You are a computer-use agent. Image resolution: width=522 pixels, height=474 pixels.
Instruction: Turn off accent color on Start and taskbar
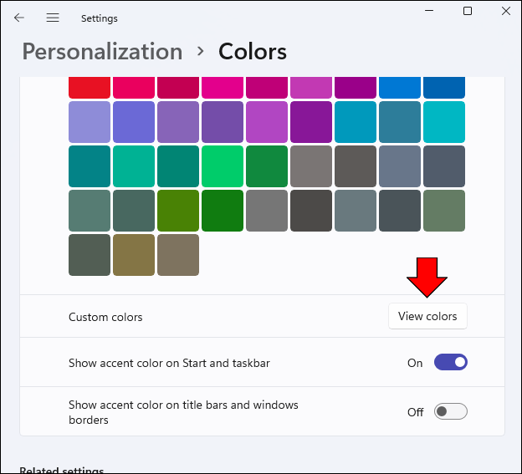tap(450, 363)
